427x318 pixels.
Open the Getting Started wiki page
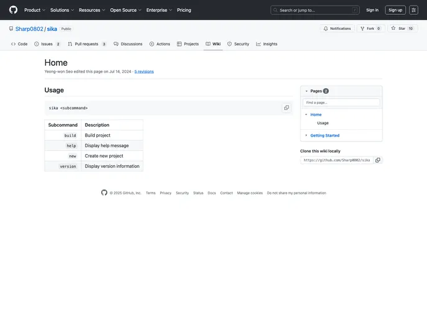[x=325, y=135]
